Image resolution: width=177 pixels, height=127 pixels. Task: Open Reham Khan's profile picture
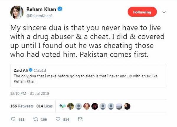click(17, 12)
